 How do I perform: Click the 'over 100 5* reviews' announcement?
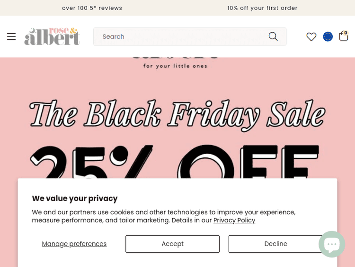(92, 8)
